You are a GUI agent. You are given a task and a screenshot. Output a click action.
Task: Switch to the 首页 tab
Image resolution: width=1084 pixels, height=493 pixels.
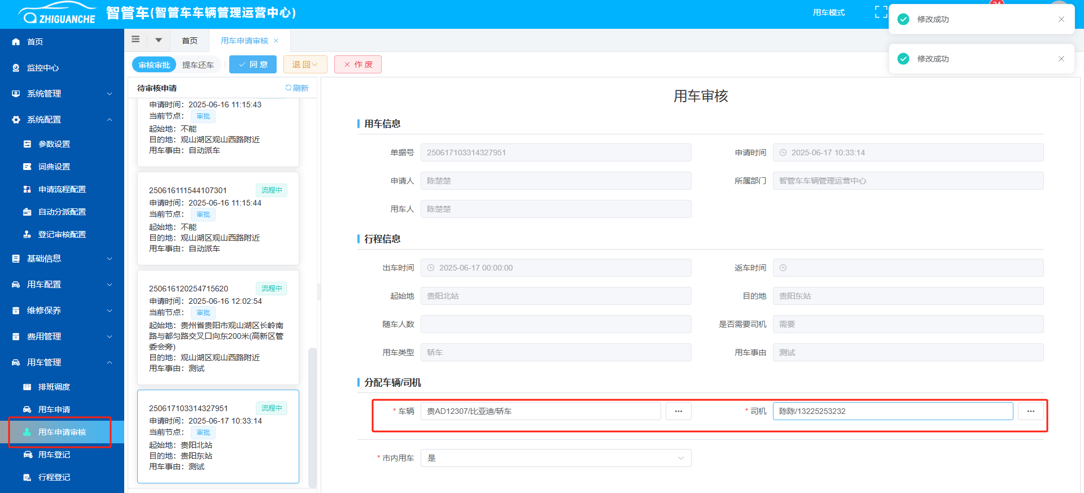click(x=190, y=41)
